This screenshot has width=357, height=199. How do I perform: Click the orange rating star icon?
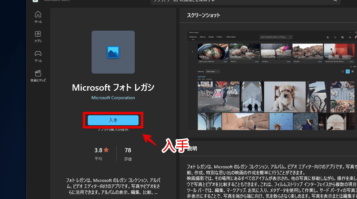coord(106,150)
